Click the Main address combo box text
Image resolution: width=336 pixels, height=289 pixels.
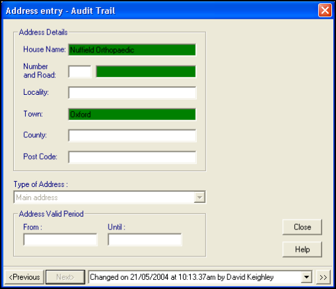pos(37,198)
